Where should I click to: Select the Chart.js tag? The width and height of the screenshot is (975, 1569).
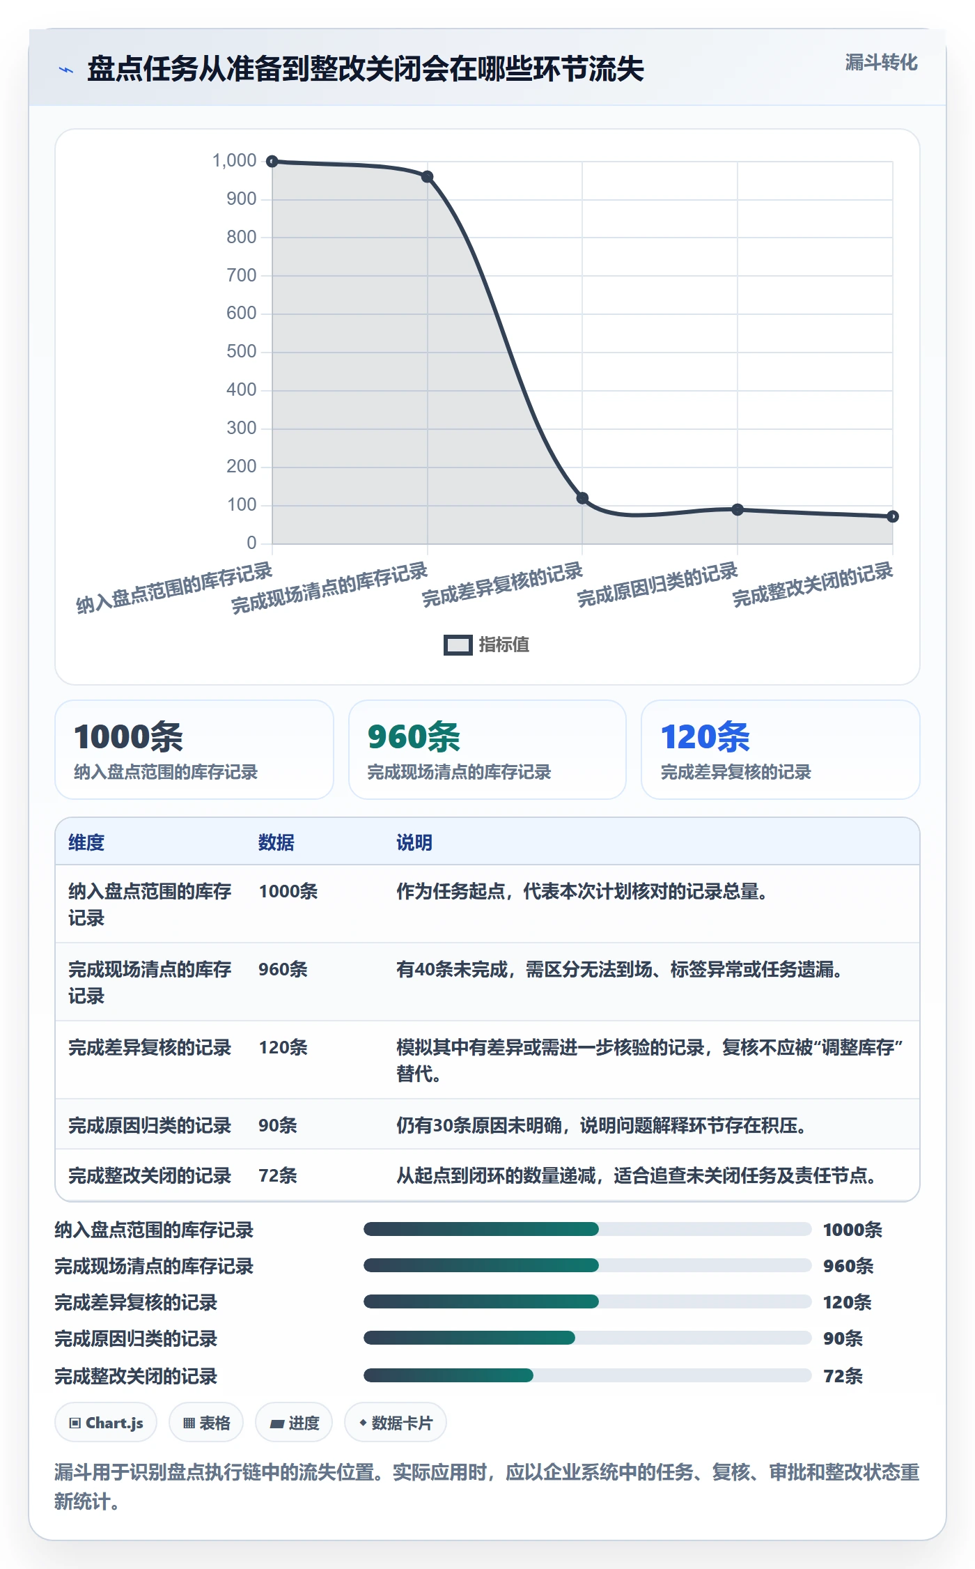106,1423
